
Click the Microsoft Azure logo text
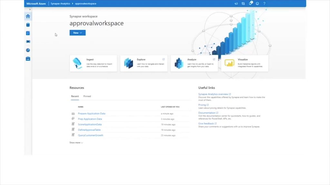(36, 4)
